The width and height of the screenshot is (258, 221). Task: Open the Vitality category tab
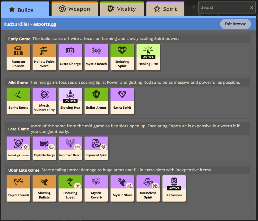coord(122,8)
